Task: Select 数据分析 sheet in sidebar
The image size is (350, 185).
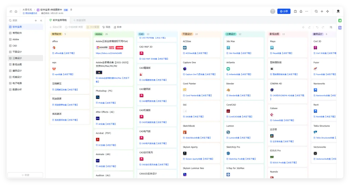Action: pos(25,89)
